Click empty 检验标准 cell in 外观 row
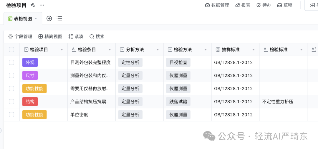Image resolution: width=318 pixels, height=149 pixels. point(283,62)
